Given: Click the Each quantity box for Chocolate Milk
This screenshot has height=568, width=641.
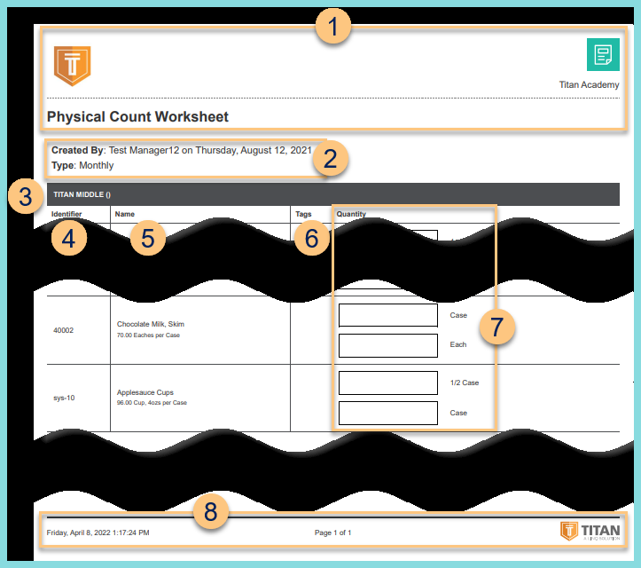Looking at the screenshot, I should click(x=388, y=345).
